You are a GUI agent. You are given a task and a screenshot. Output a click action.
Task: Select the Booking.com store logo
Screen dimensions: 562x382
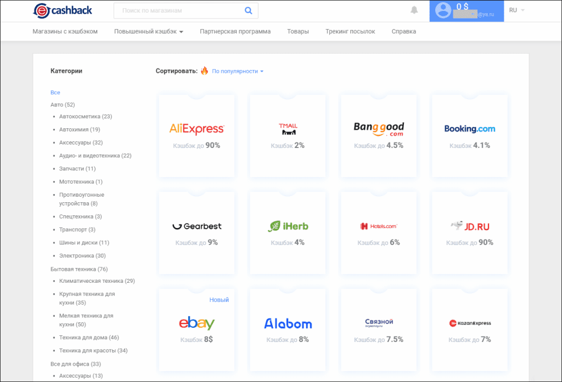coord(469,129)
